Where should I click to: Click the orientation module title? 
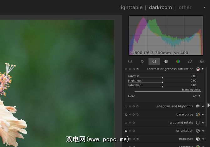coord(185,131)
